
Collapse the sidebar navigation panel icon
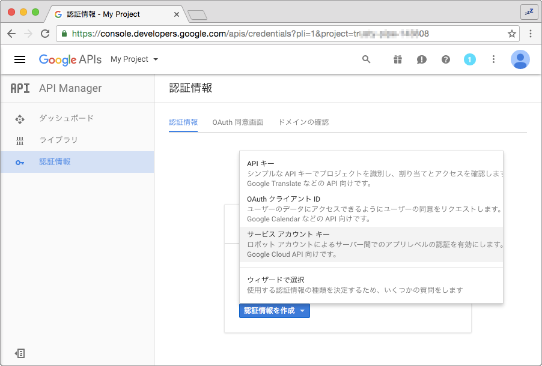point(20,353)
